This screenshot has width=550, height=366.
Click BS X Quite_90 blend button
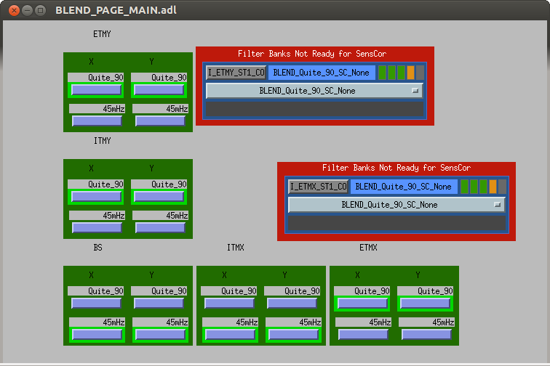(97, 304)
